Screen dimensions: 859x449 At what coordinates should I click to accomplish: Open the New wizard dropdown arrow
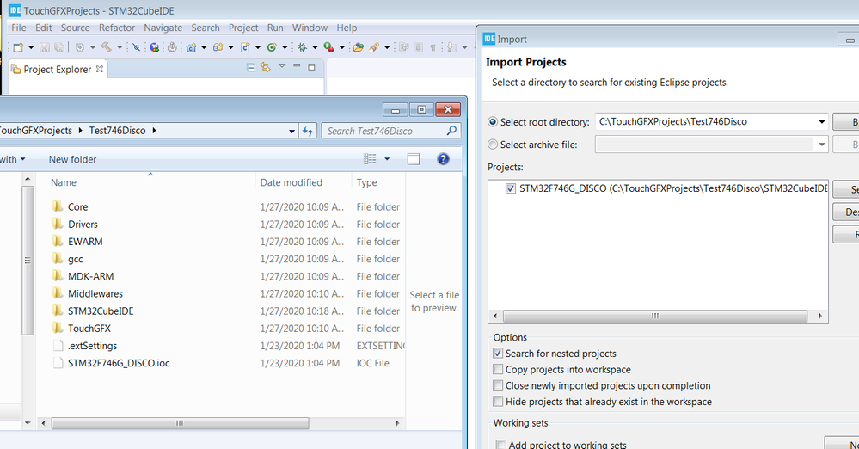point(31,47)
